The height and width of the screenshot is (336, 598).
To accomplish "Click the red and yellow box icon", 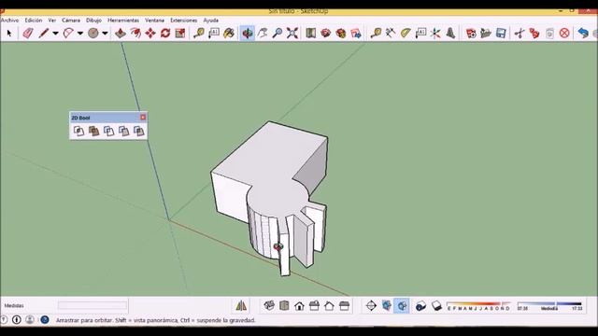I will point(341,34).
